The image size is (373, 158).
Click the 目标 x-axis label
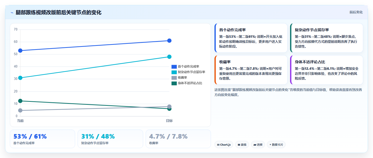point(169,121)
